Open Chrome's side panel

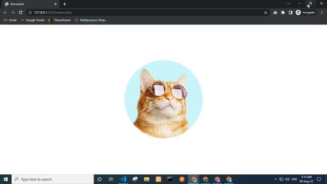coord(290,12)
